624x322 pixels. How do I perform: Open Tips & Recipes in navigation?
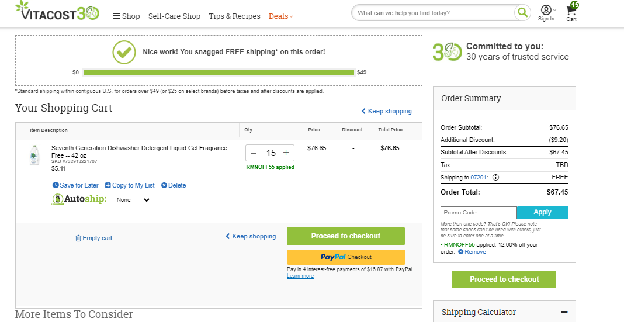pyautogui.click(x=234, y=16)
